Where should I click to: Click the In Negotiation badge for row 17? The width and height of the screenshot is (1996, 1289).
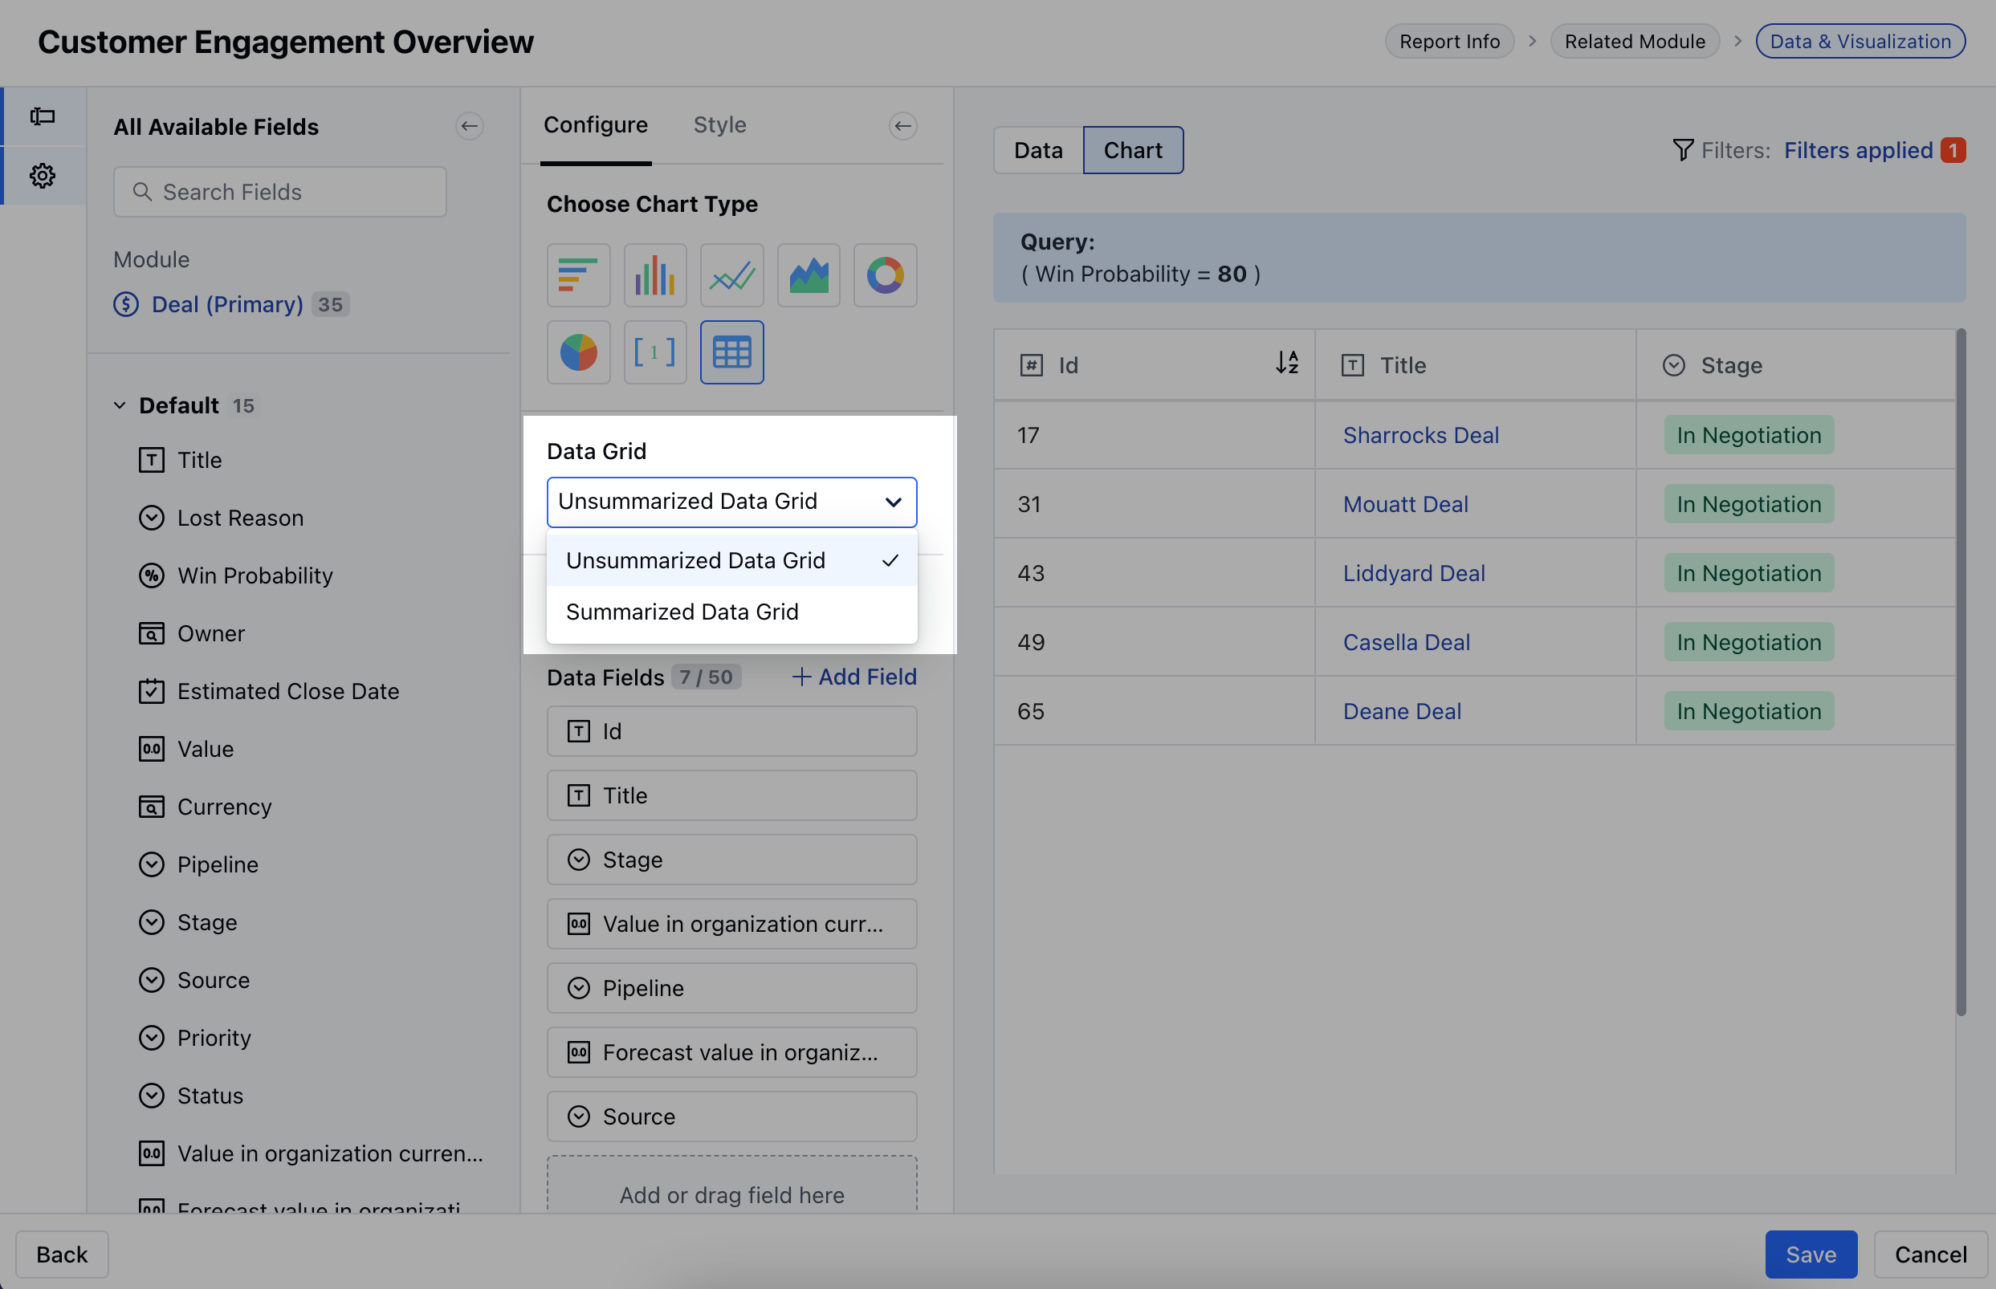(x=1748, y=435)
